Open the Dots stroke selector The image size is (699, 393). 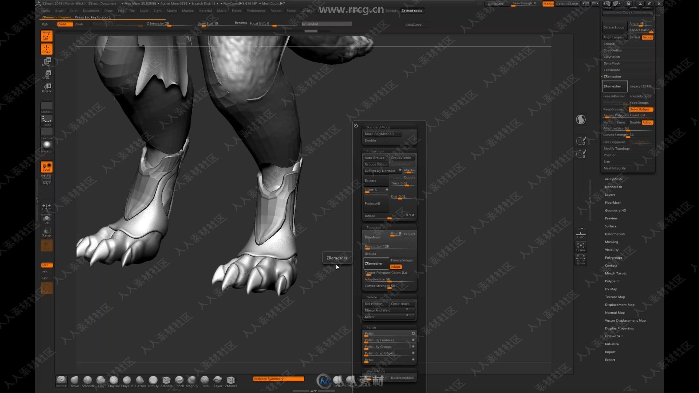(x=47, y=121)
